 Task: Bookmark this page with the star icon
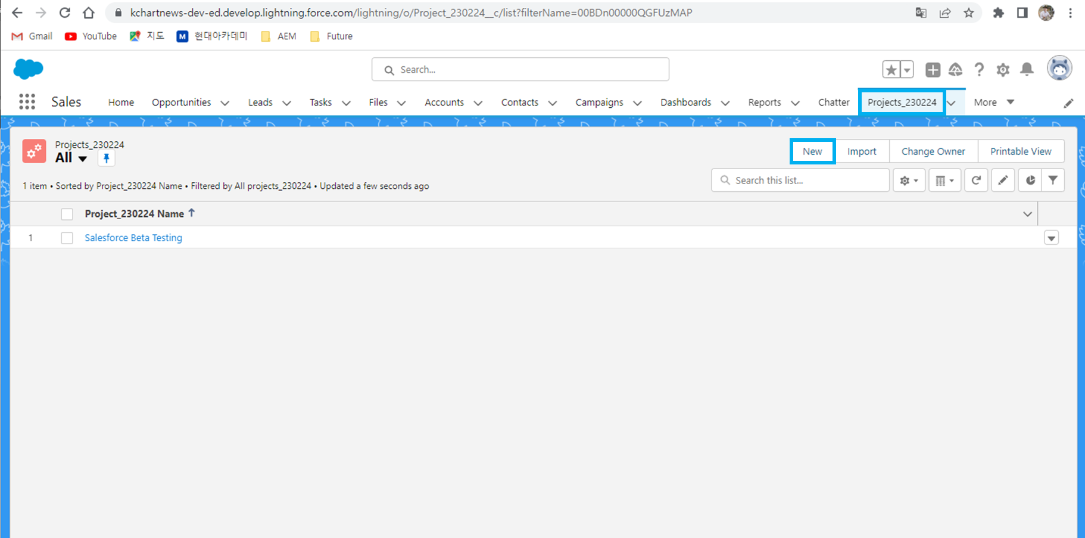pyautogui.click(x=969, y=13)
